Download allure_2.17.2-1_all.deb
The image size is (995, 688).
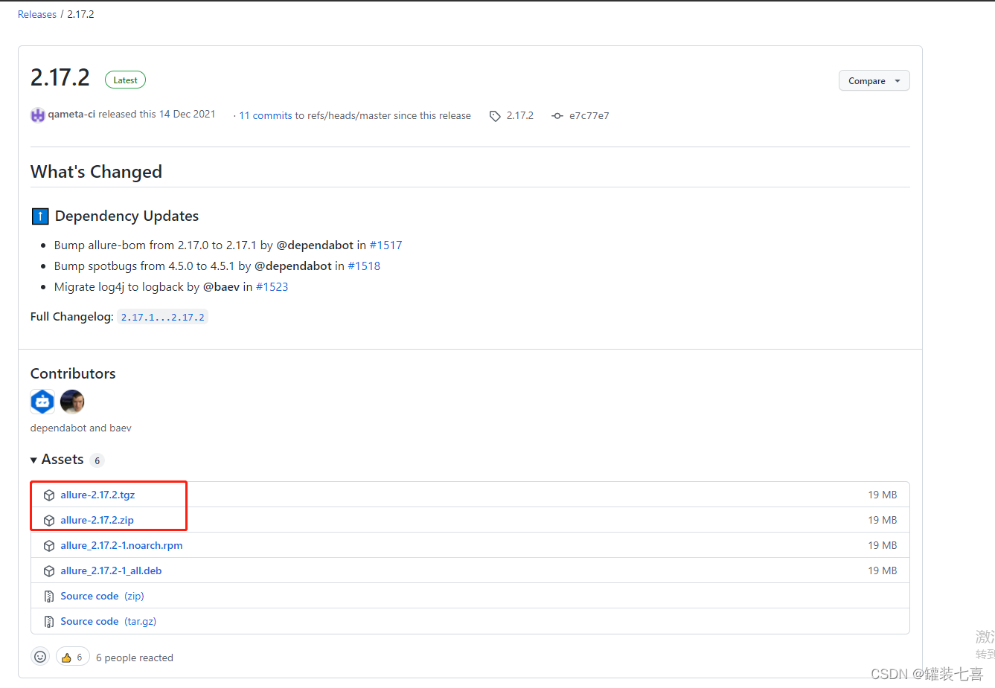pos(111,571)
